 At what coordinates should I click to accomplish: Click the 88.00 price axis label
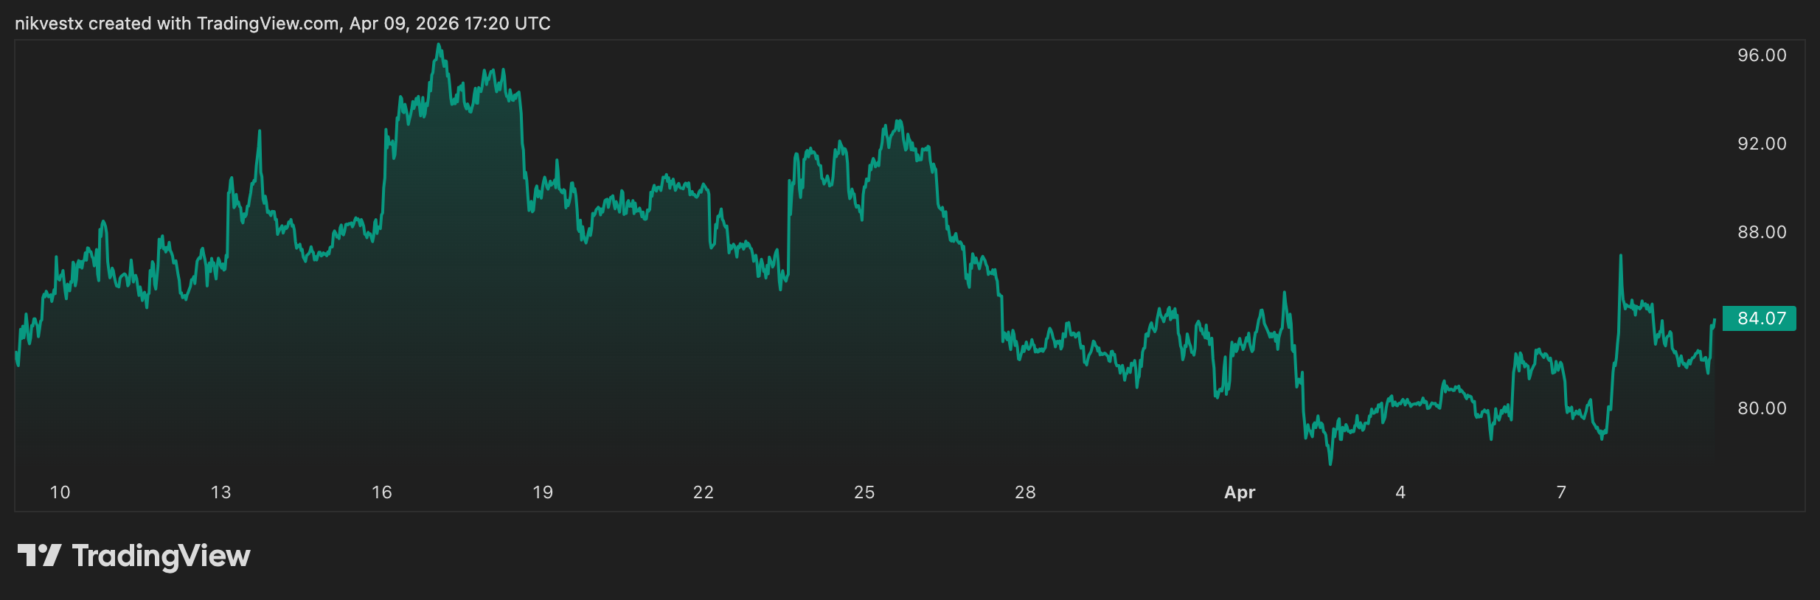coord(1762,232)
